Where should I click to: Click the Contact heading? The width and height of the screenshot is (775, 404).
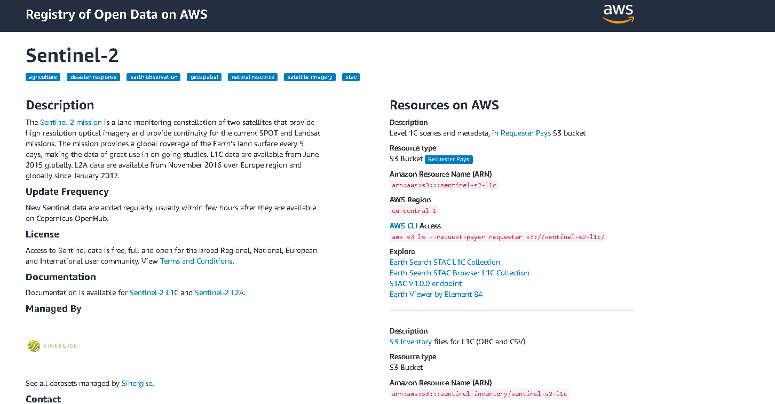pyautogui.click(x=43, y=399)
